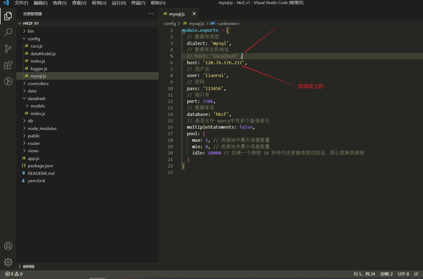Viewport: 423px width, 279px height.
Task: Click the 空格: 2 indentation status item
Action: [x=386, y=274]
